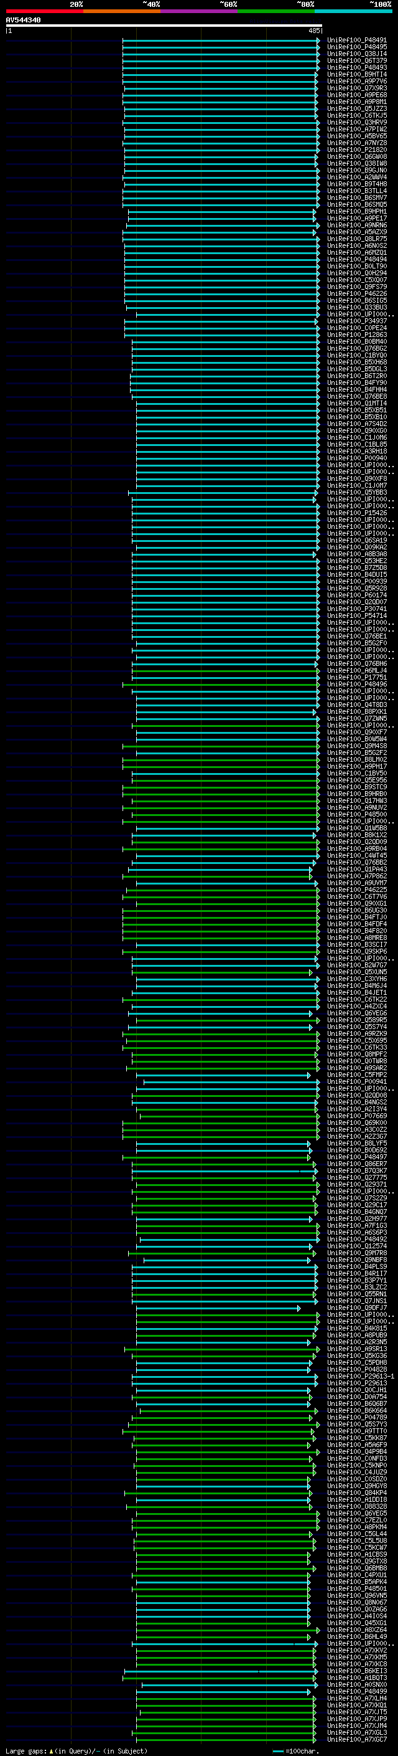This screenshot has width=398, height=1756.
Task: Select the UniRef100_Q69K00 label
Action: click(356, 1122)
